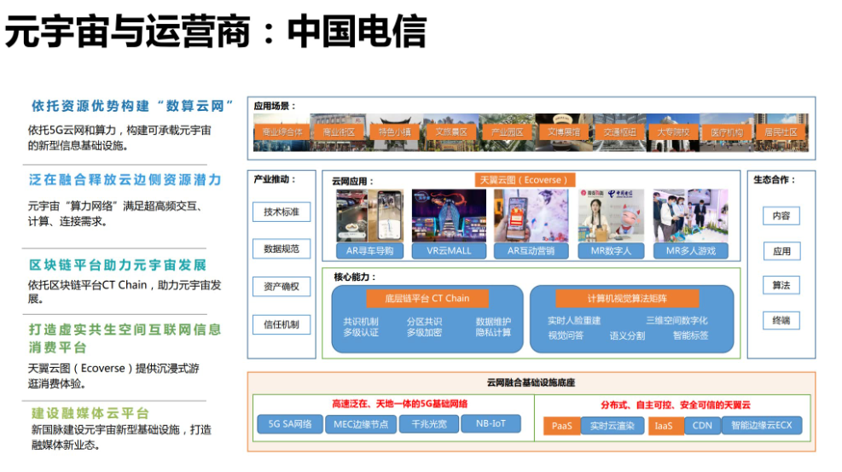The image size is (842, 472).
Task: Click the red 分布式、自主可控 天翼云 text
Action: [x=676, y=405]
